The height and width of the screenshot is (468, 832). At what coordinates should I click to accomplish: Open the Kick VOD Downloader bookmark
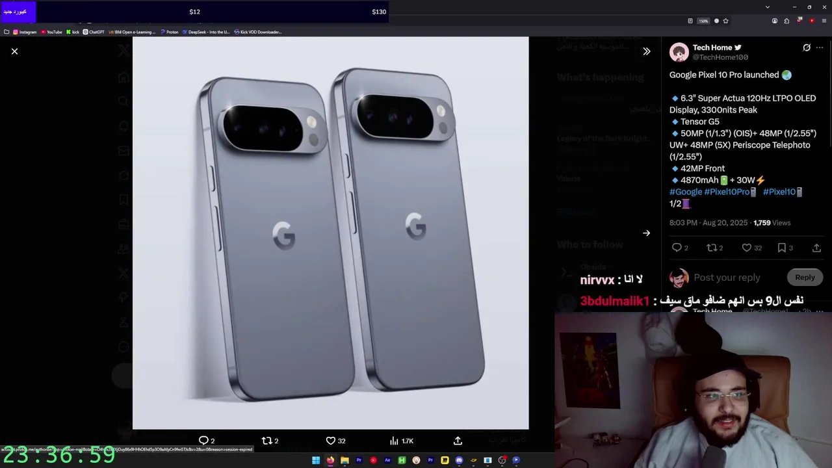click(x=257, y=32)
